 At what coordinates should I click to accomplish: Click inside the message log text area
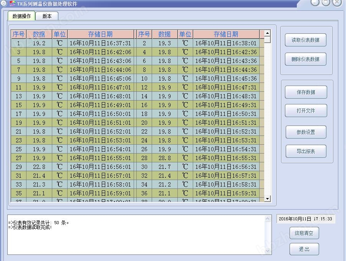click(136, 235)
